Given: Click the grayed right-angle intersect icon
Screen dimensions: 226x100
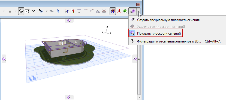Looking at the screenshot, I should (x=86, y=11).
